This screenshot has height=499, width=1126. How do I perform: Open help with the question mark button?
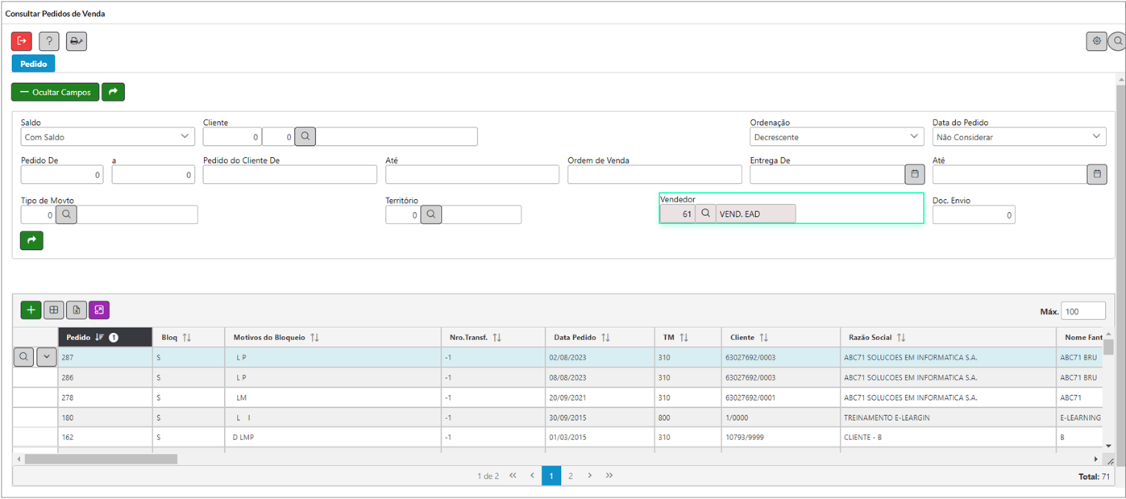tap(49, 41)
